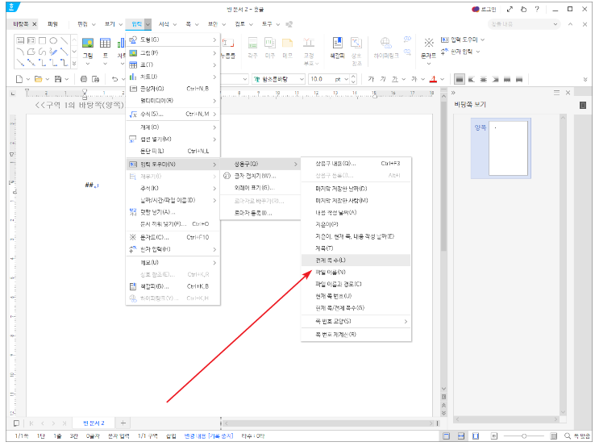595x446 pixels.
Task: Click the red font color swatch
Action: [x=433, y=79]
